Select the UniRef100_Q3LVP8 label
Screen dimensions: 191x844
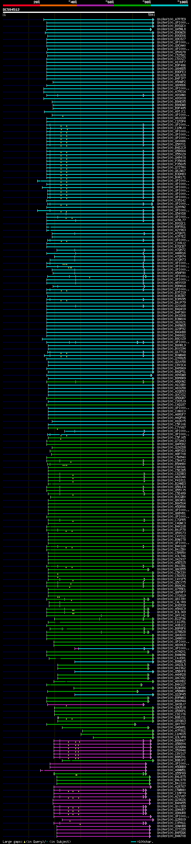[171, 737]
